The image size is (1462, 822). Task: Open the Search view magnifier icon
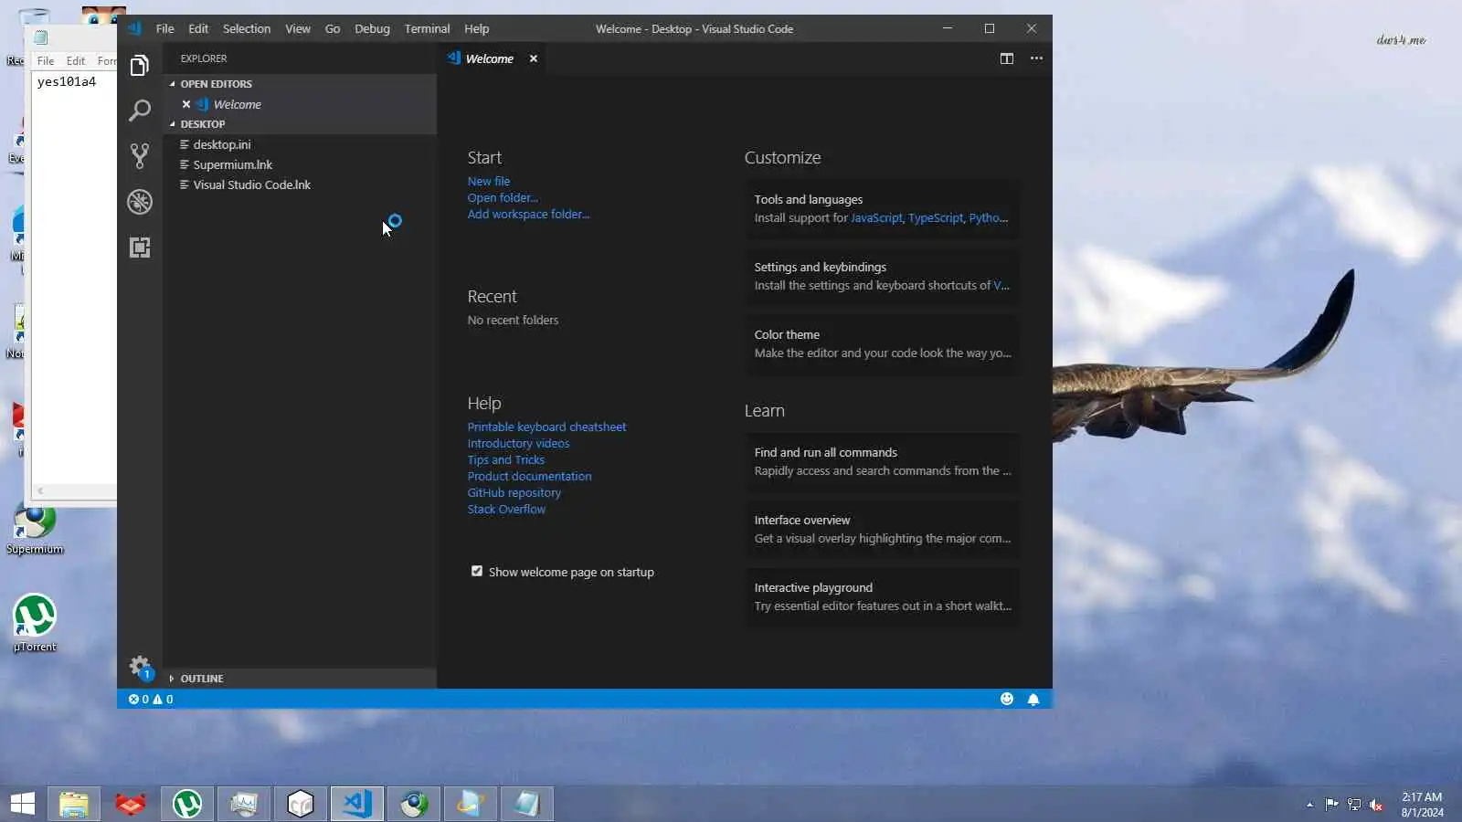(140, 111)
